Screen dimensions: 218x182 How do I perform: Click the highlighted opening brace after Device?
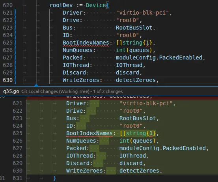108,6
